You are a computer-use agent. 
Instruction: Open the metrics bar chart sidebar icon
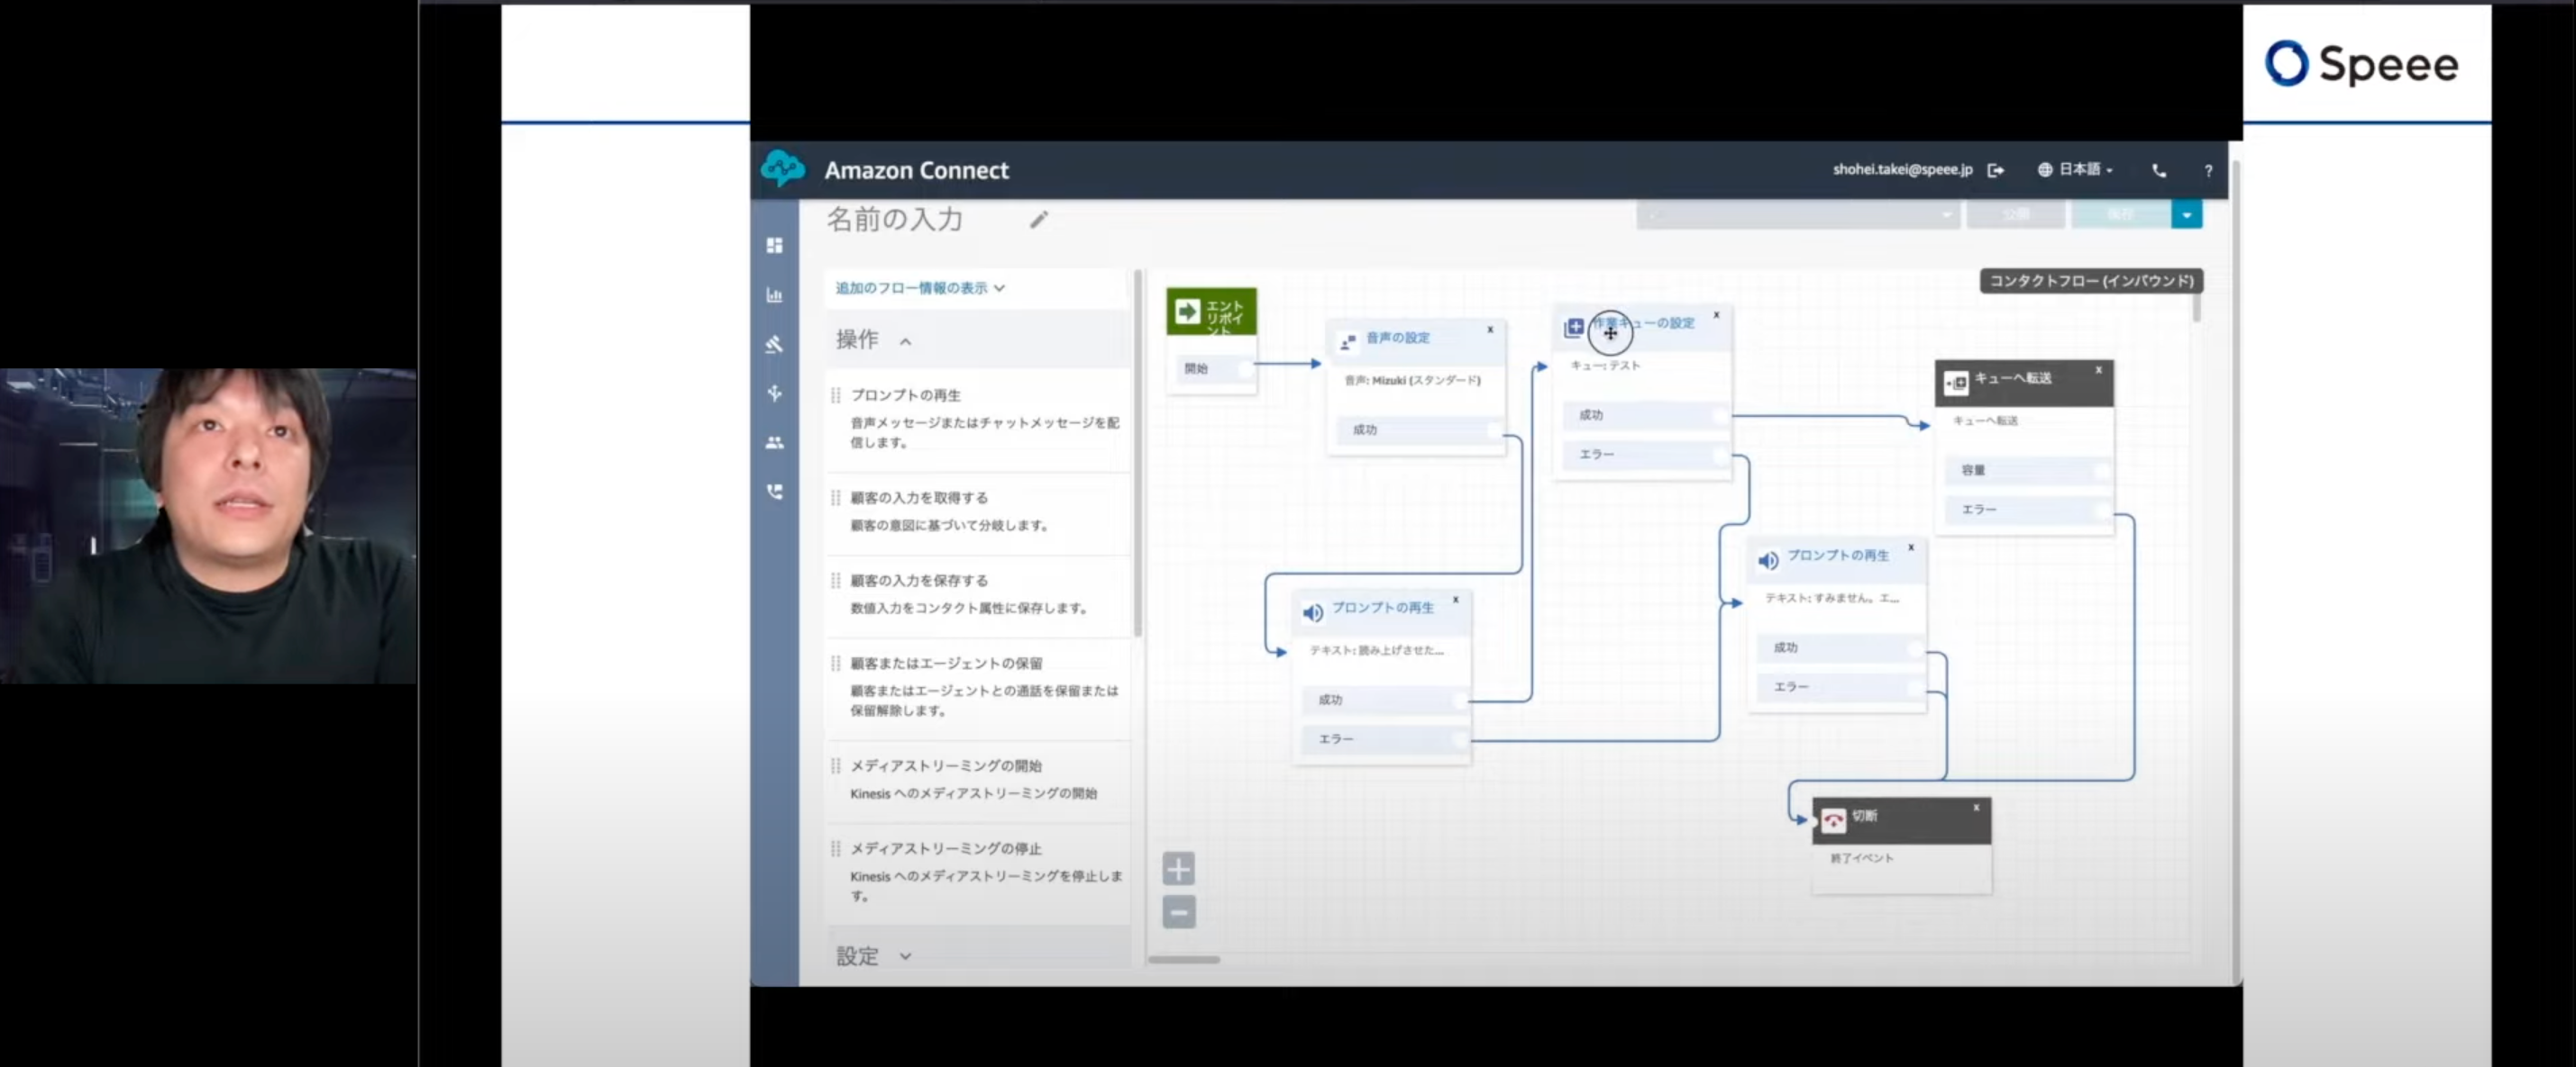pyautogui.click(x=774, y=294)
